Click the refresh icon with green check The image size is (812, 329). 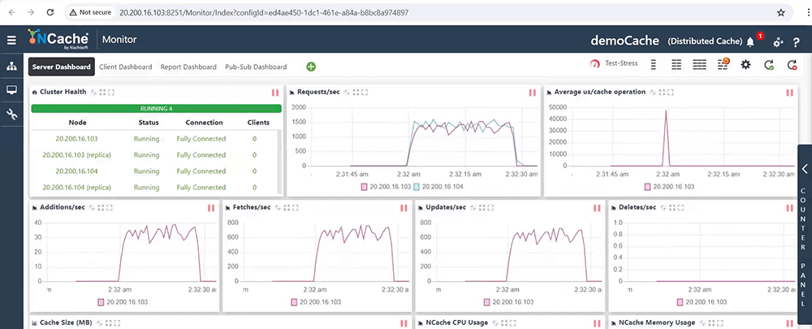point(769,65)
